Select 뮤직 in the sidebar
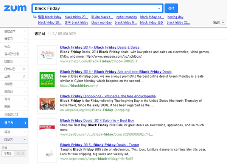Image resolution: width=227 pixels, height=164 pixels. pyautogui.click(x=14, y=132)
